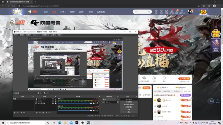Move the selected source up
This screenshot has width=223, height=125.
click(46, 113)
